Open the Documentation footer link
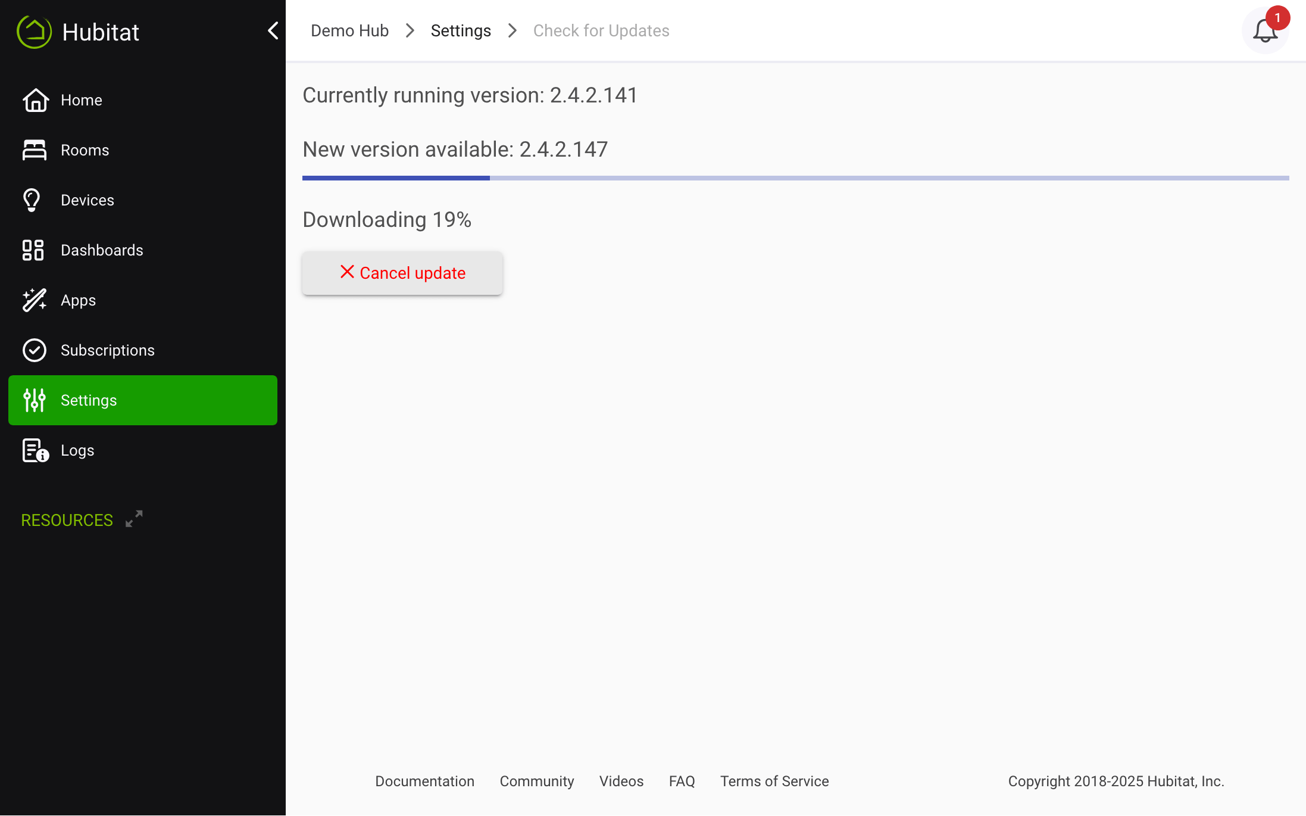The height and width of the screenshot is (816, 1306). tap(424, 781)
